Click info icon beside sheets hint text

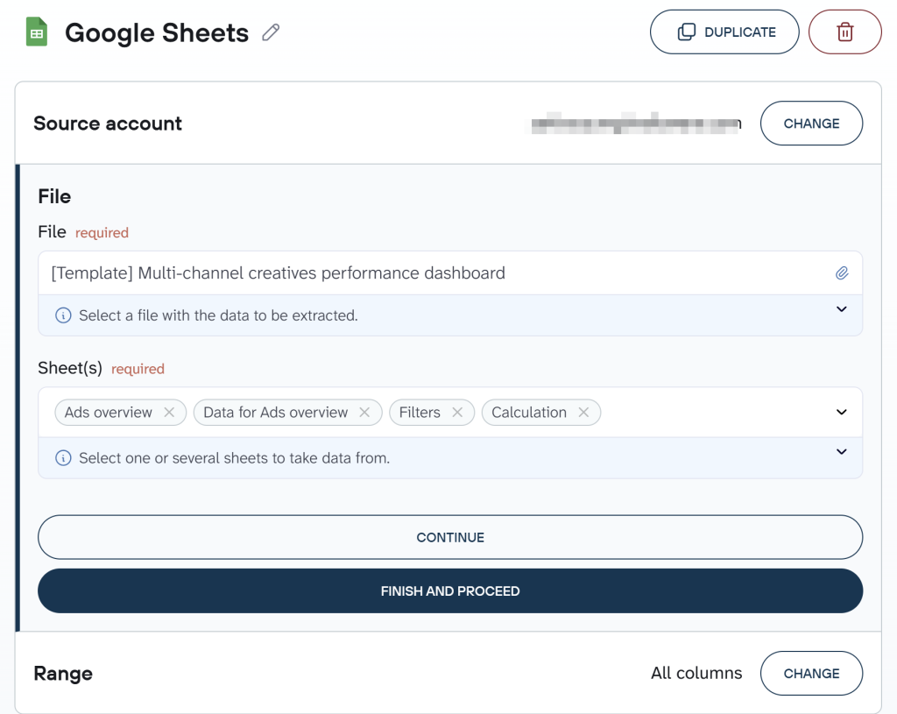click(x=63, y=457)
